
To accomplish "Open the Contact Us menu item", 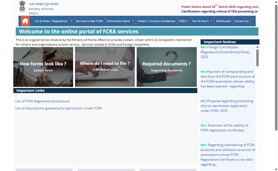I will click(x=242, y=21).
